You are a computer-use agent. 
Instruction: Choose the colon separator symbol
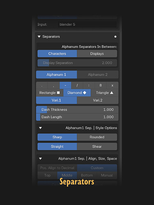click(x=89, y=86)
